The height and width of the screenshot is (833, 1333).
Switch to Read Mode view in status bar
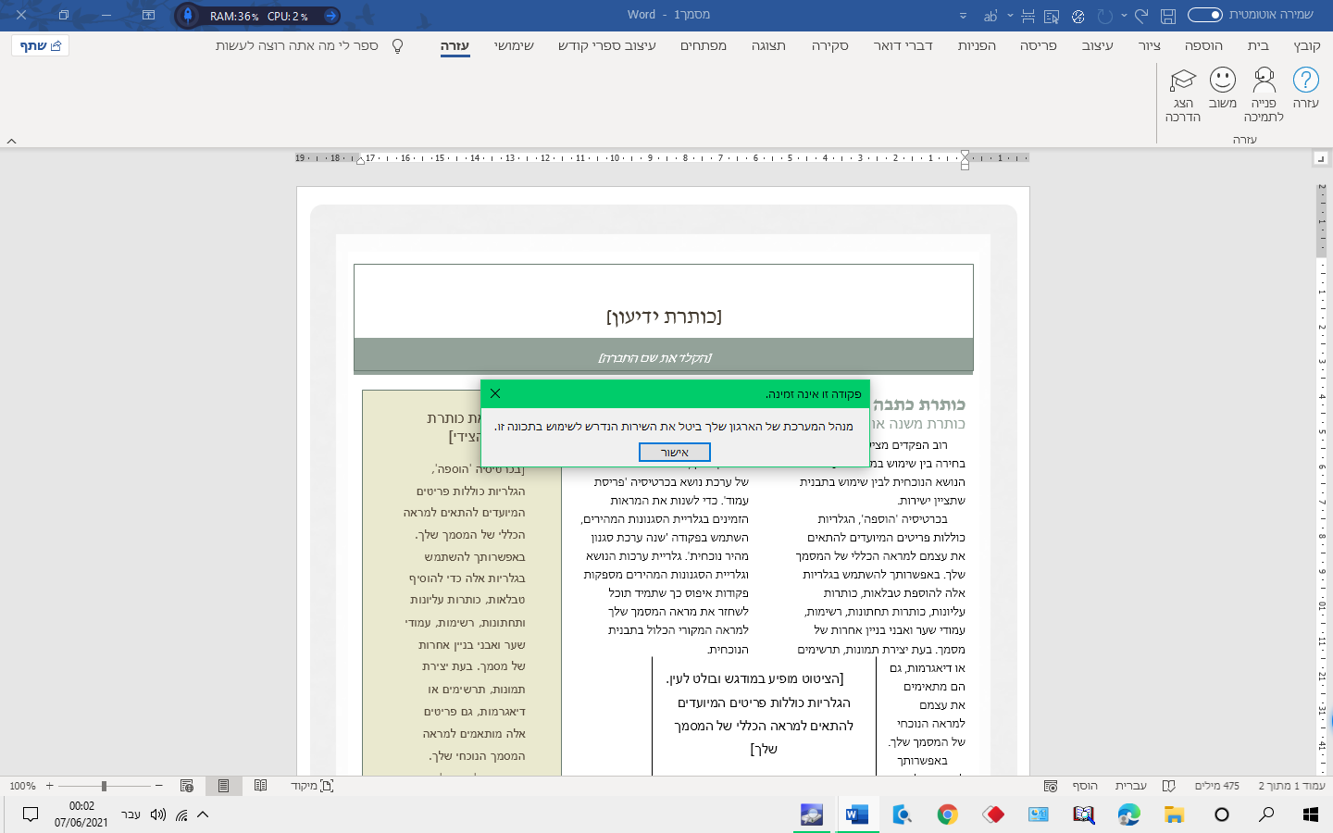(x=260, y=786)
